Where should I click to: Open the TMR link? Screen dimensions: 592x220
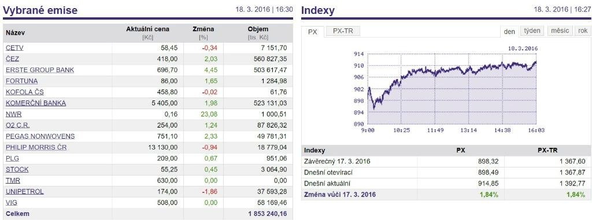[13, 180]
